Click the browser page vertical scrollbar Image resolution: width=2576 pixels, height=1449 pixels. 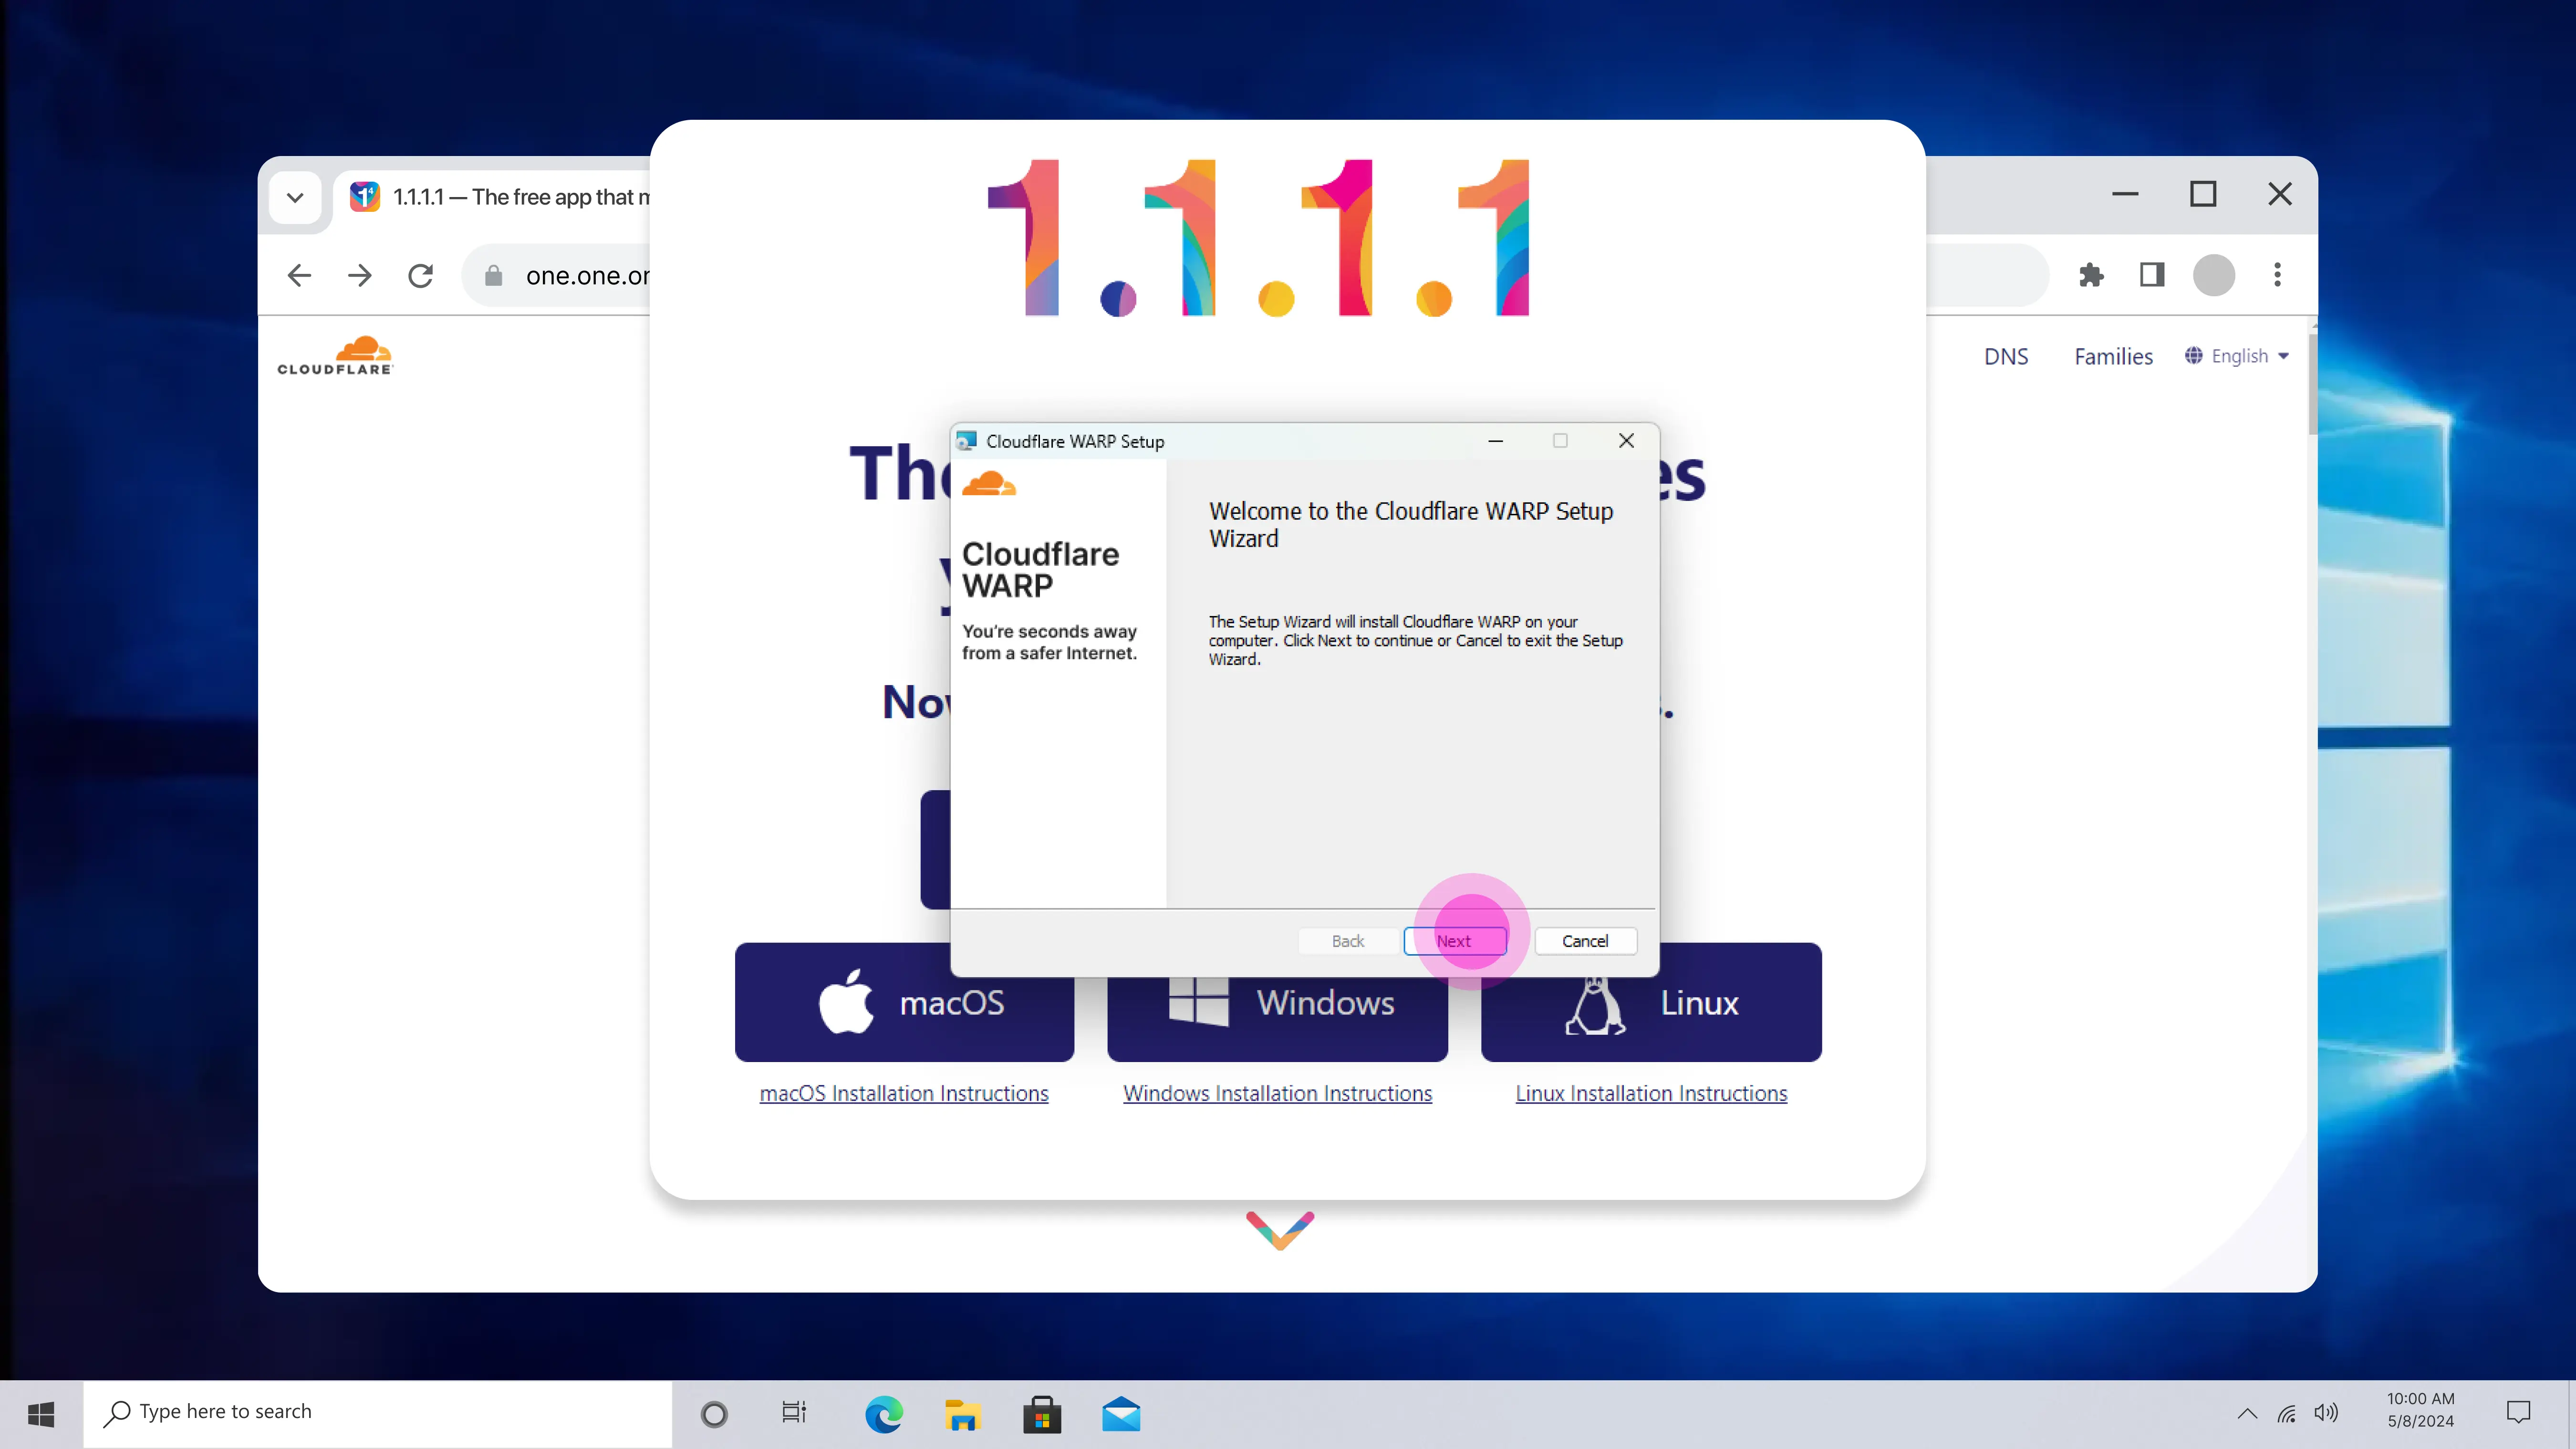[x=2312, y=385]
